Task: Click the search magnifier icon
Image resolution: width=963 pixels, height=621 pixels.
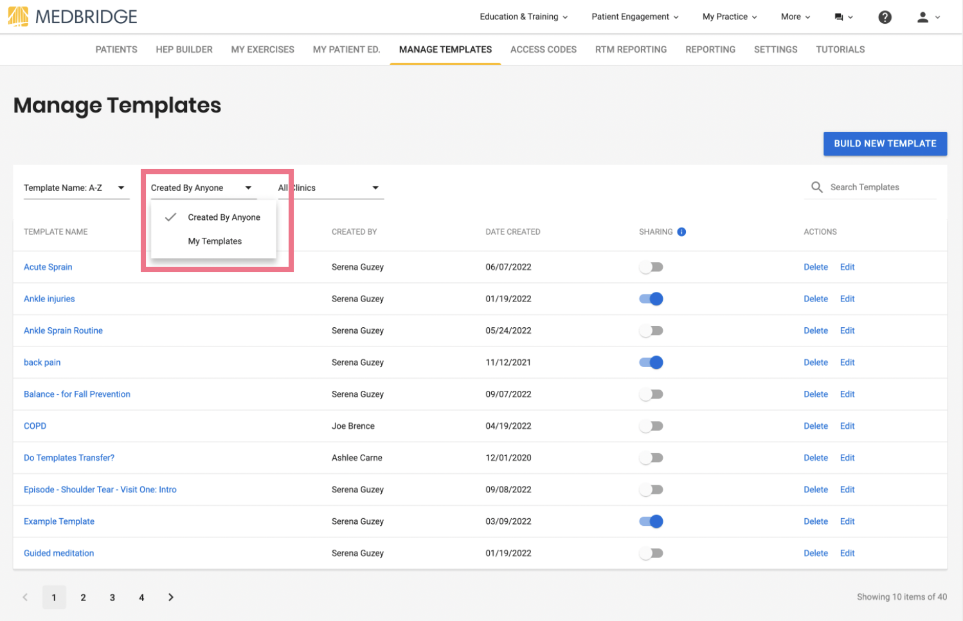Action: (x=816, y=187)
